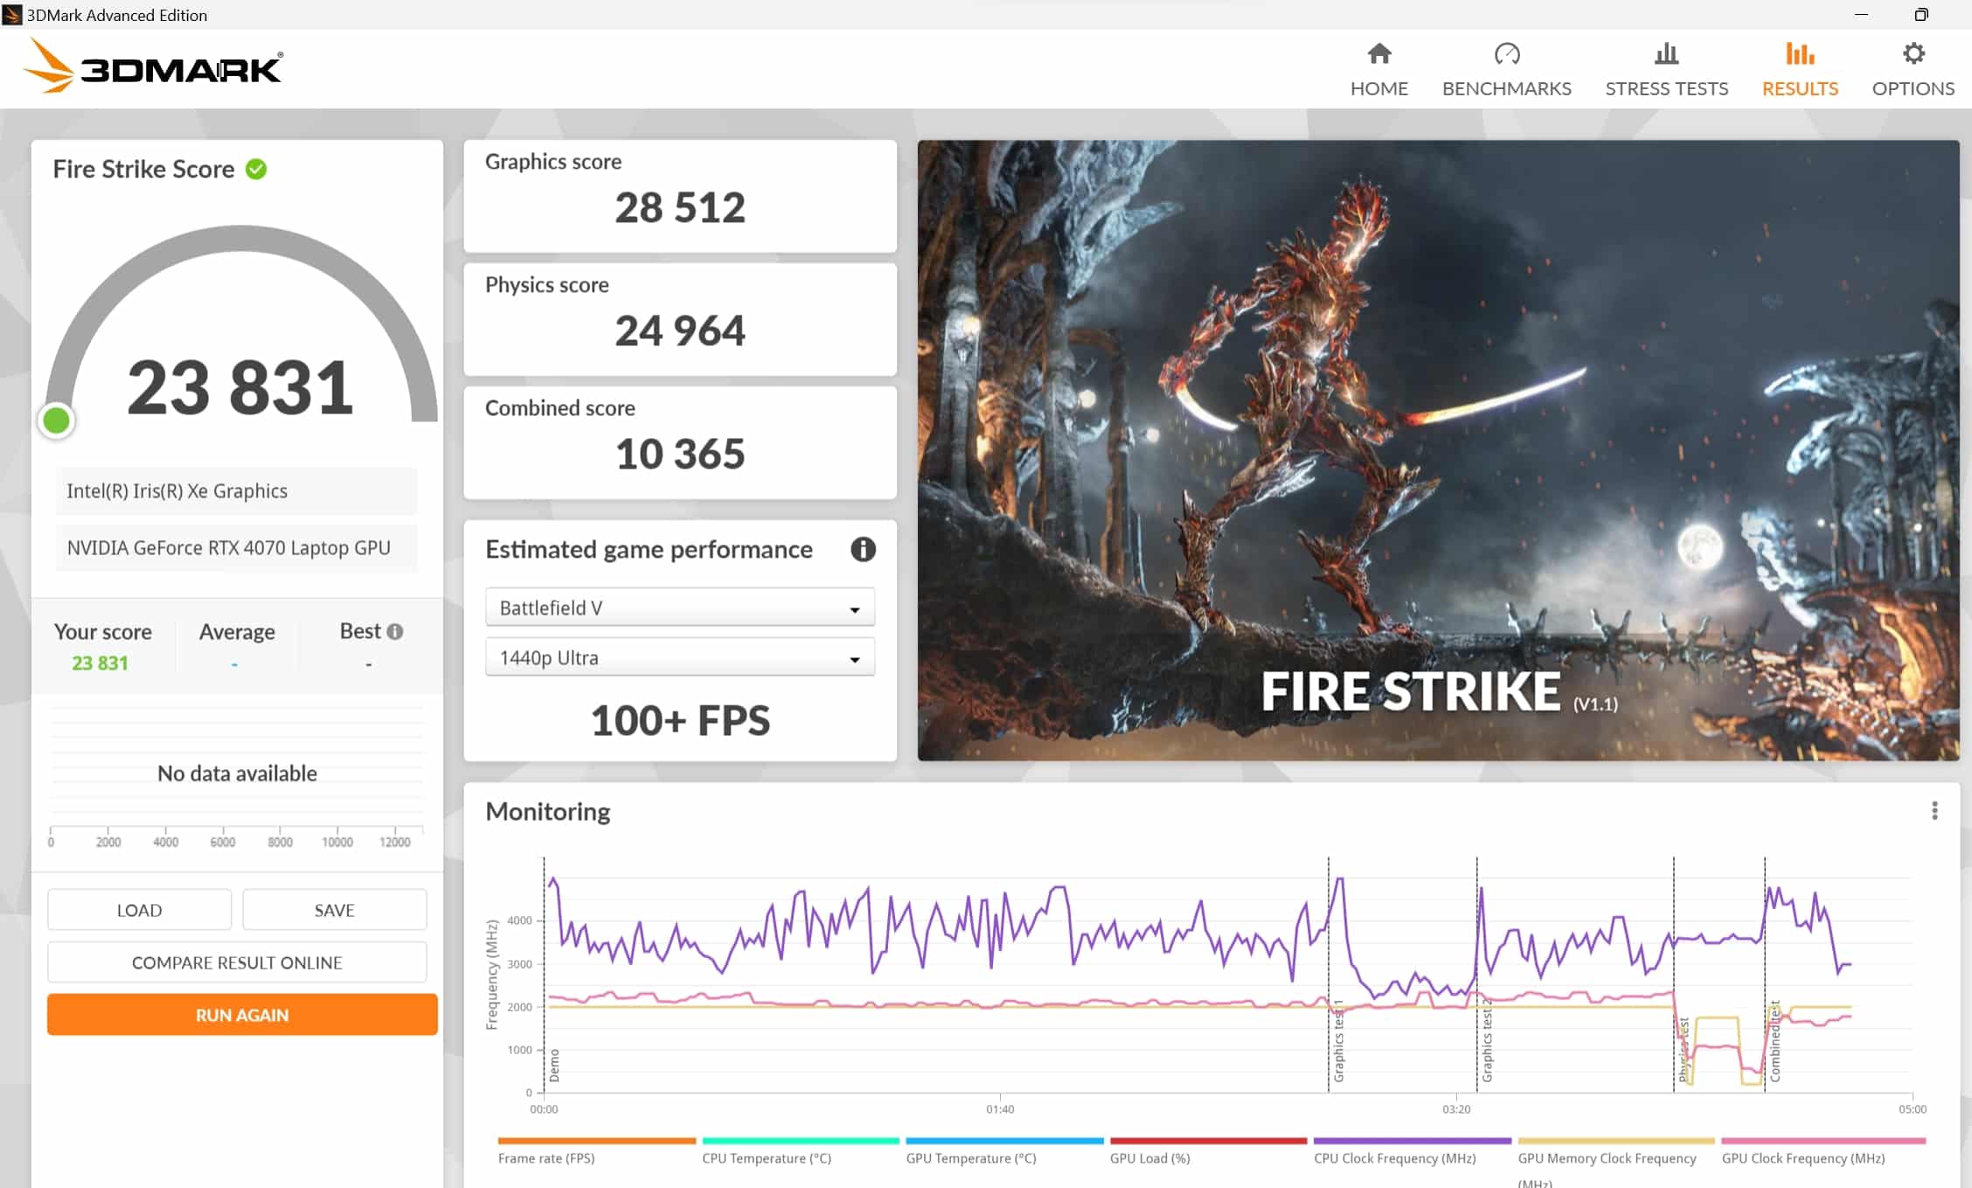Click the 3DMark logo
Image resolution: width=1972 pixels, height=1188 pixels.
[x=153, y=67]
